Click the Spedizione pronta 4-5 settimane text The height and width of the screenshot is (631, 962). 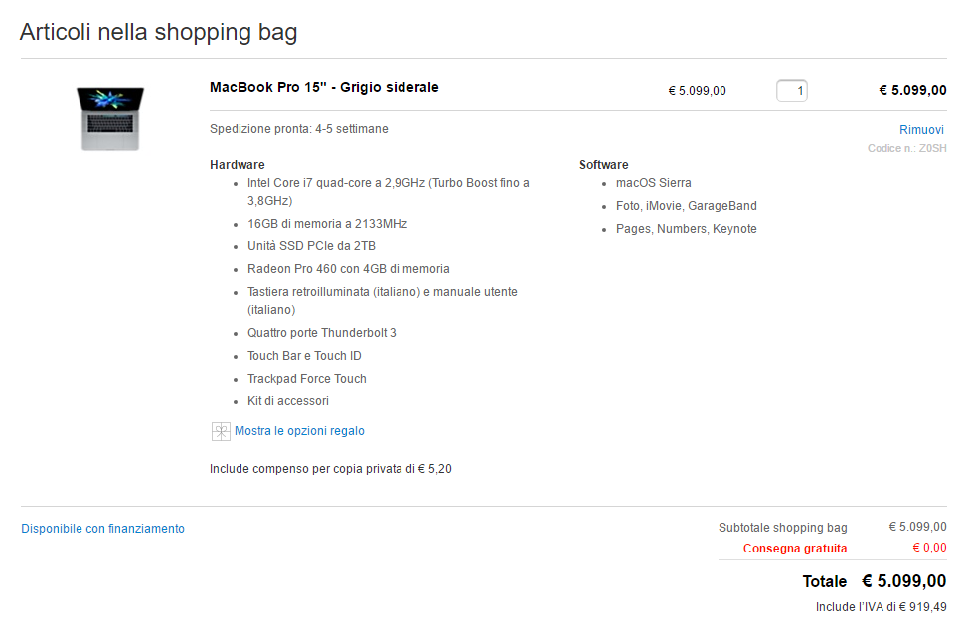pyautogui.click(x=299, y=129)
